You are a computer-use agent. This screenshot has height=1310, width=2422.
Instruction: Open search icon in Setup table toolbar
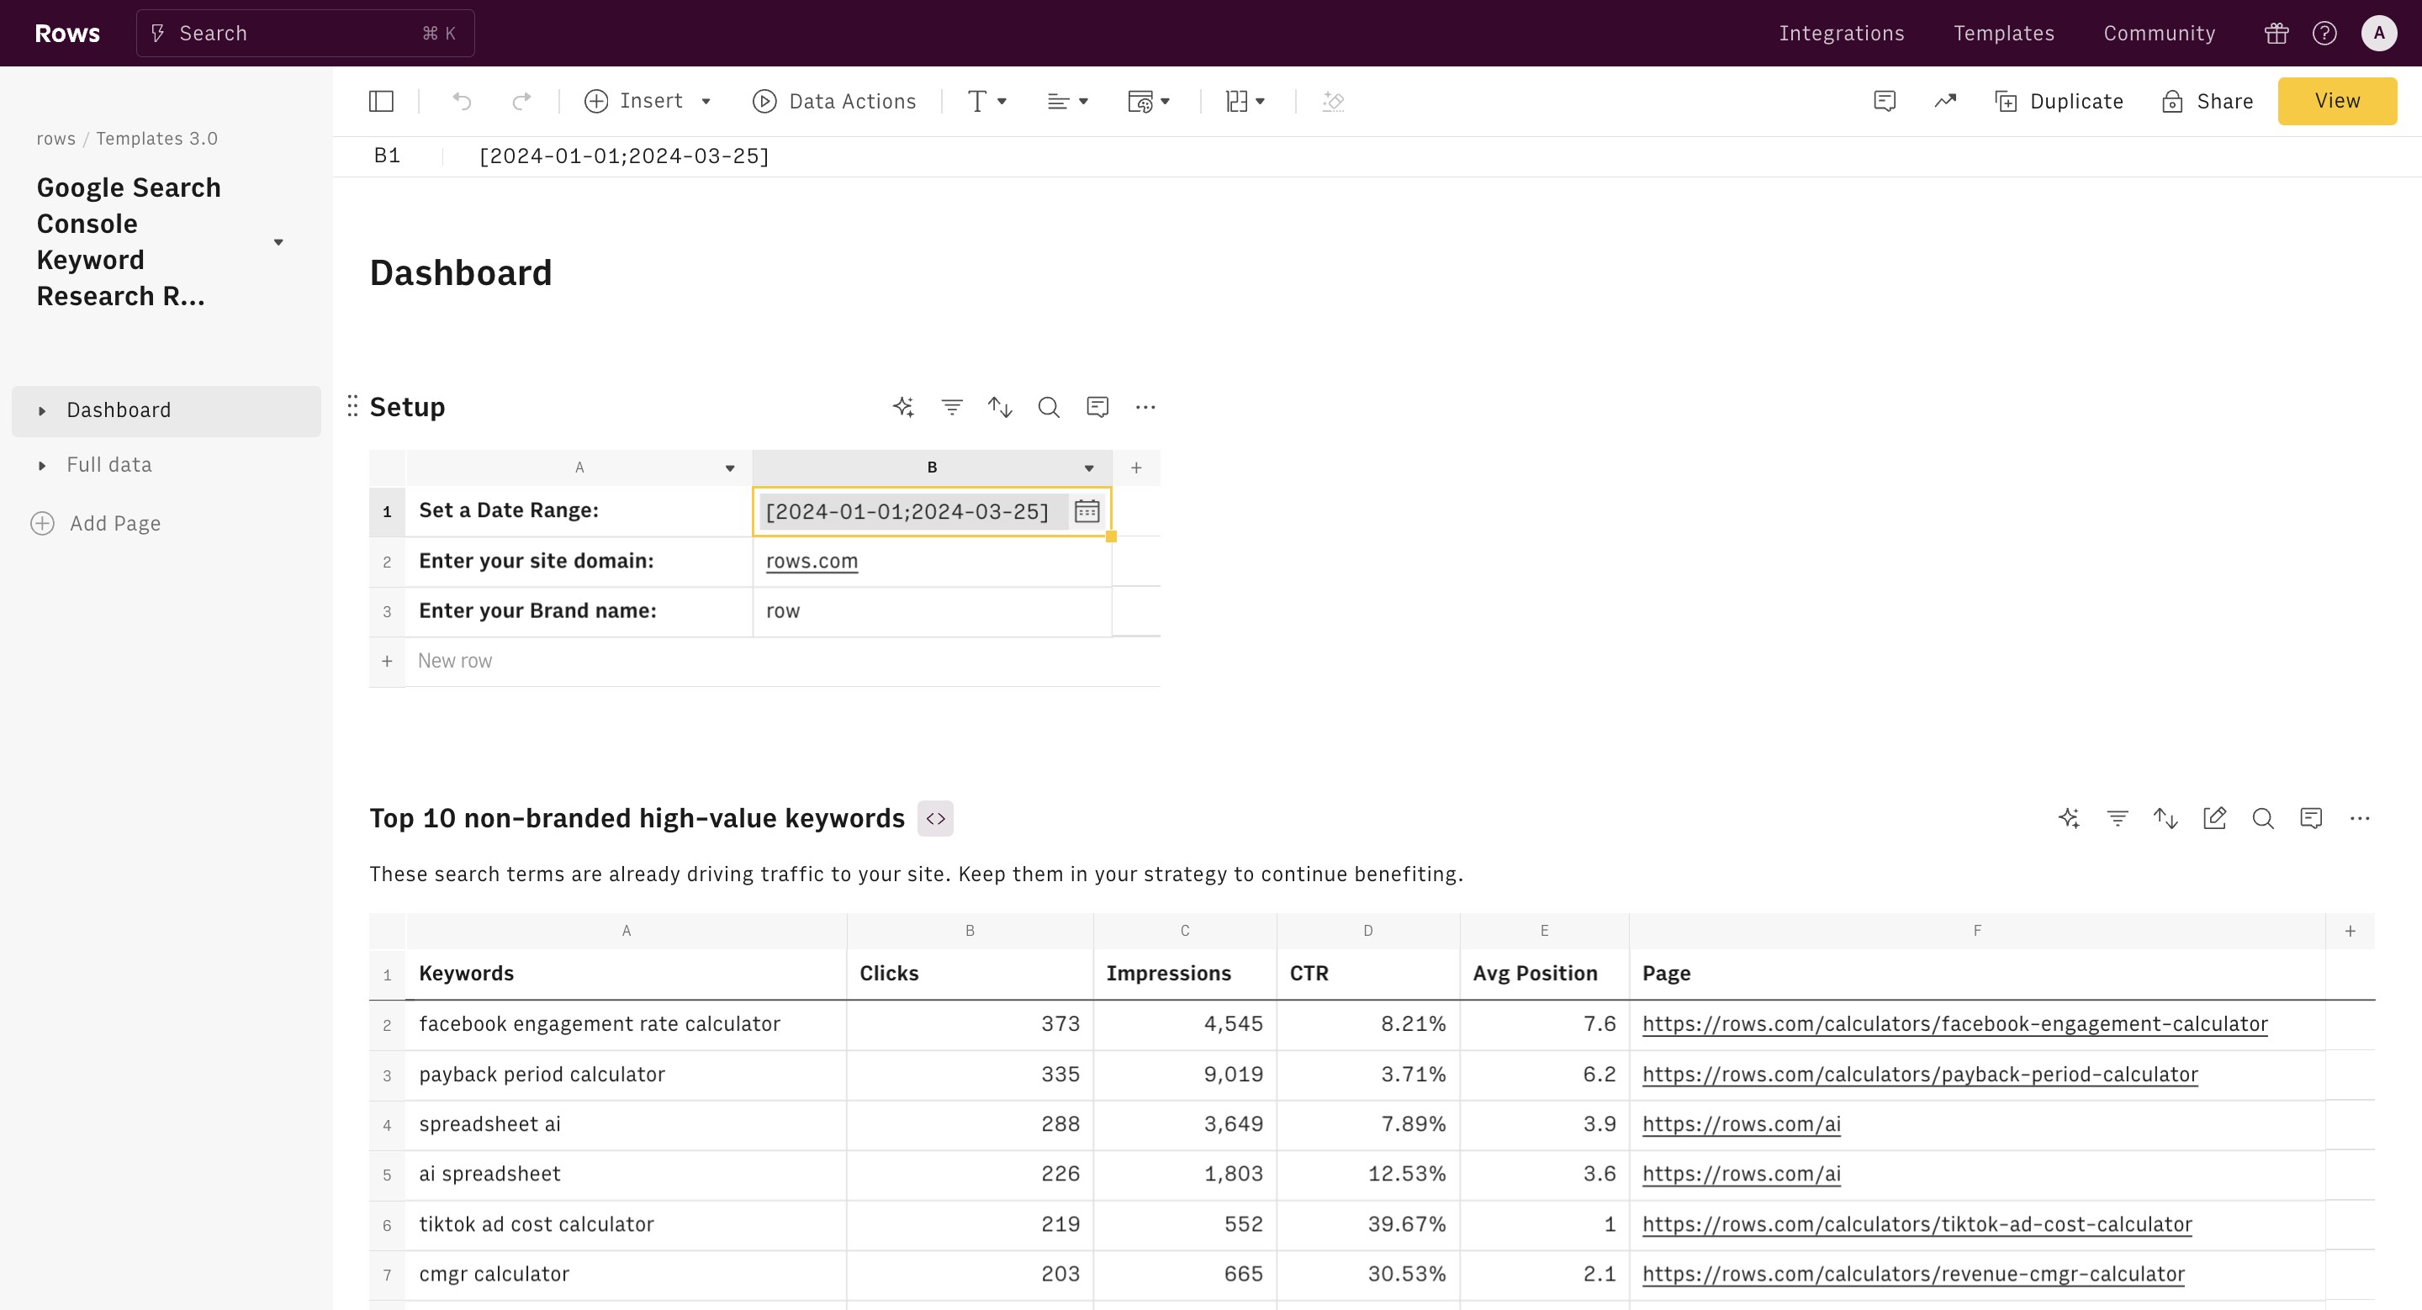[x=1049, y=407]
